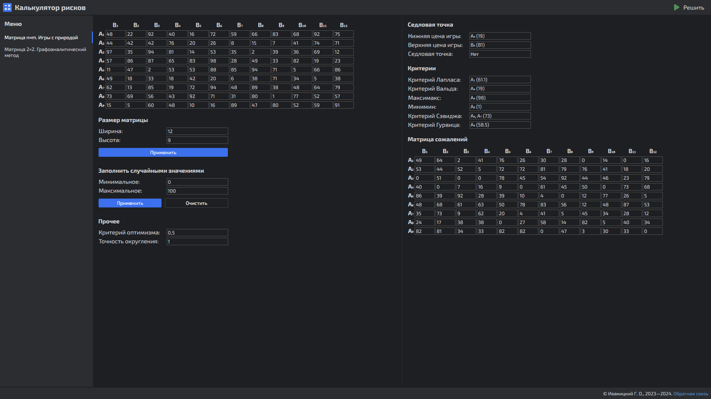This screenshot has width=711, height=399.
Task: Click the Максимакс result field
Action: point(500,98)
